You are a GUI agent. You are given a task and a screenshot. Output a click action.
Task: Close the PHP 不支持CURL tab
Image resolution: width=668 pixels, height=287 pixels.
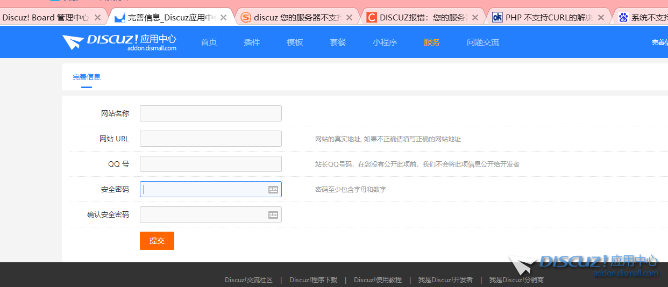coord(601,17)
